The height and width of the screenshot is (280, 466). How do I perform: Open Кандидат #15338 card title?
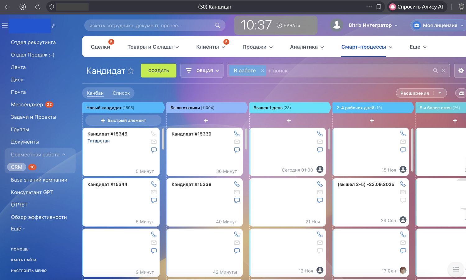point(191,184)
